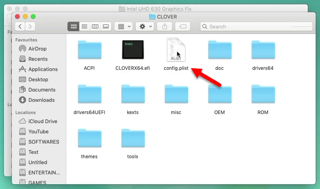This screenshot has width=320, height=189.
Task: Open the drivers64UEFI folder
Action: (90, 94)
